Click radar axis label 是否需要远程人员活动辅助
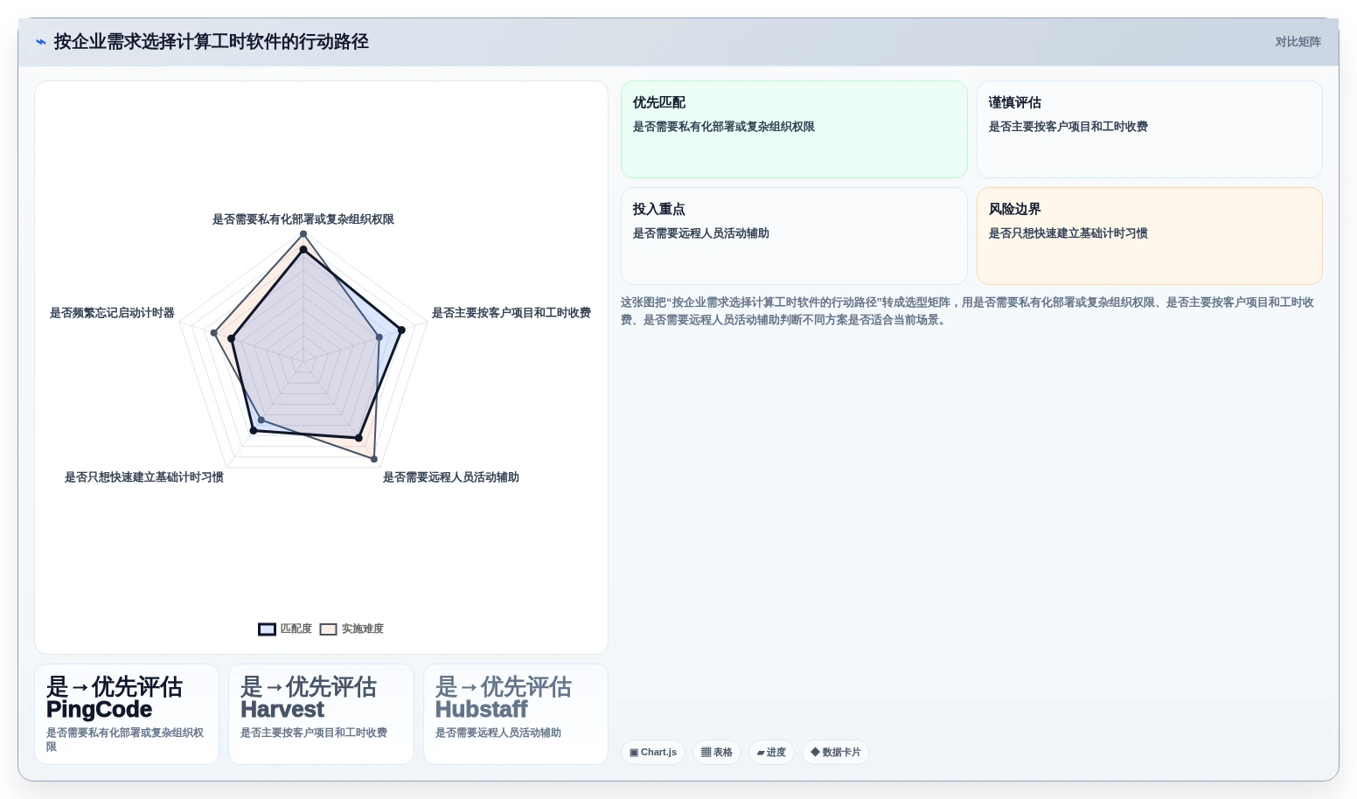The width and height of the screenshot is (1357, 799). pyautogui.click(x=451, y=477)
